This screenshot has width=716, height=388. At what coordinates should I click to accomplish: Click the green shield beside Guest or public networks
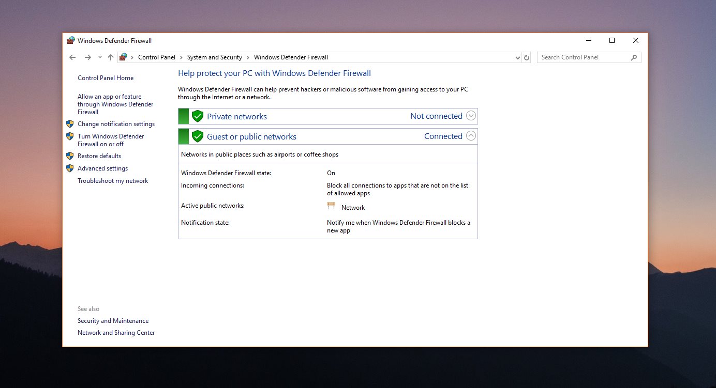pos(197,136)
